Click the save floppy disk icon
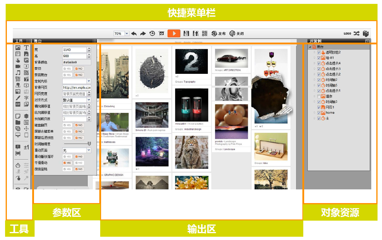 pyautogui.click(x=186, y=34)
